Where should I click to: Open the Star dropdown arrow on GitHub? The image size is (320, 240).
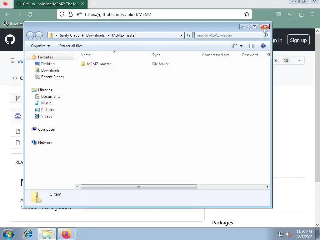pyautogui.click(x=299, y=61)
